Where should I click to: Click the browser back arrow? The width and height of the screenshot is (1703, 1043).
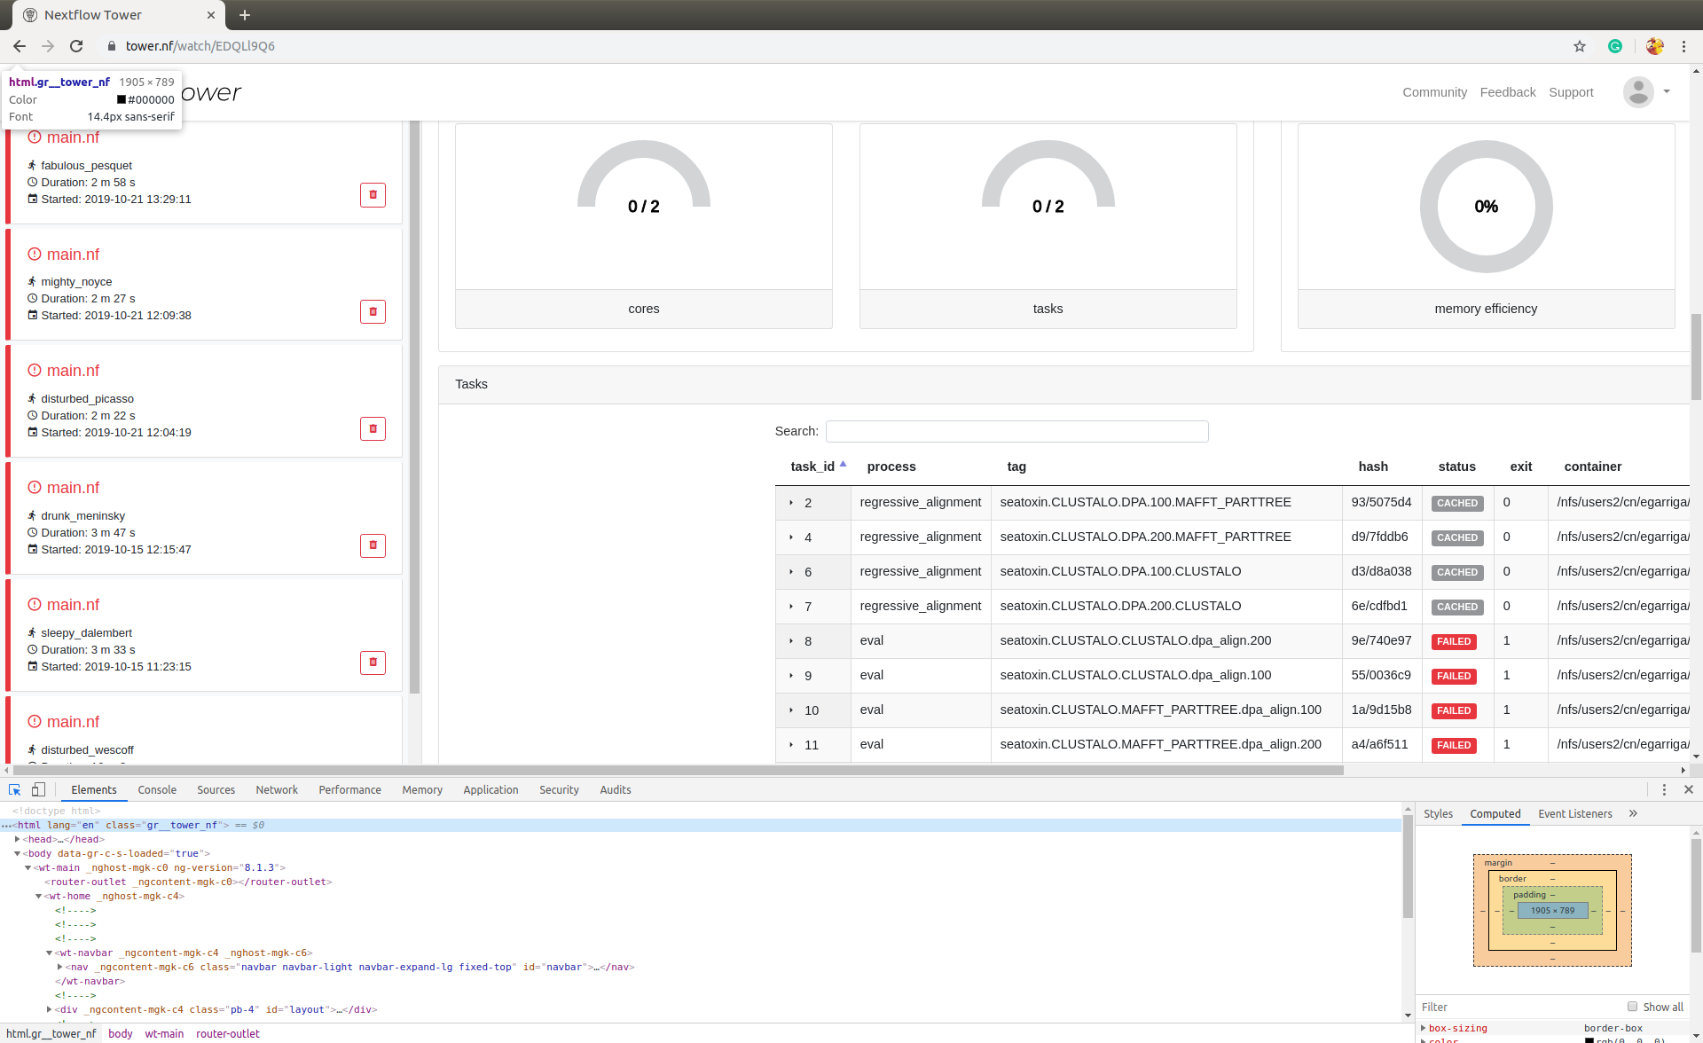point(19,45)
